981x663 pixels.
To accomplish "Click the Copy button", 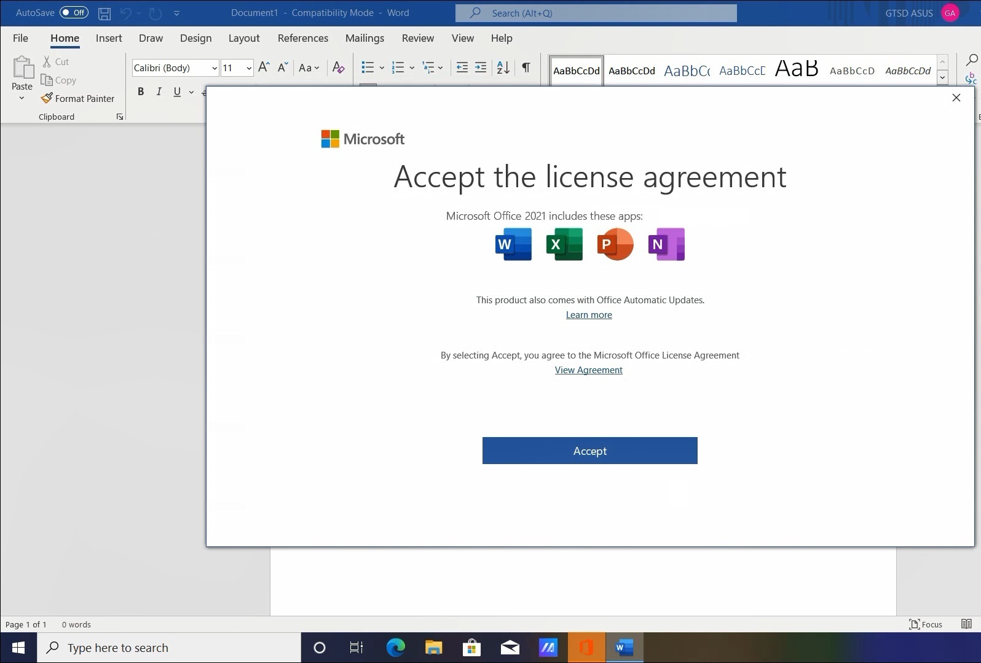I will [x=58, y=80].
